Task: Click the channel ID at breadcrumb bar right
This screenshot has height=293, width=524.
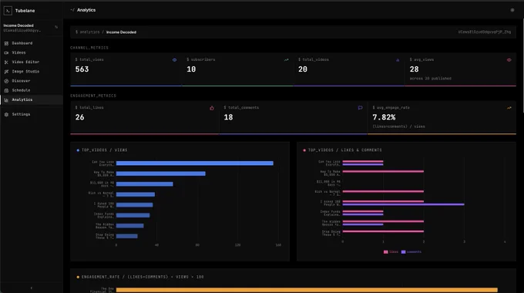Action: pyautogui.click(x=484, y=32)
